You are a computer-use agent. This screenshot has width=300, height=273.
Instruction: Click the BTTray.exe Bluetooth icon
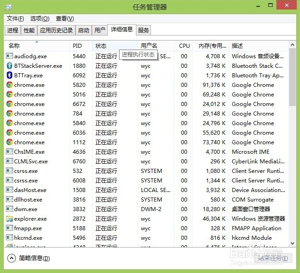pos(10,75)
